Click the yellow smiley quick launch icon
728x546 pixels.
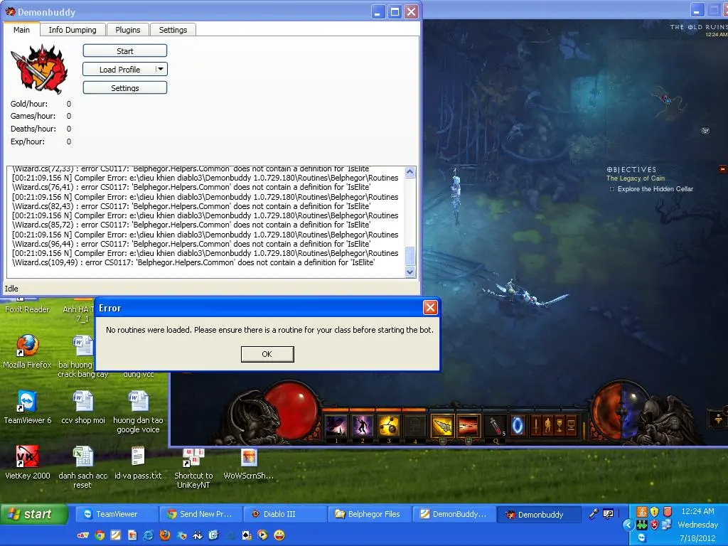pos(279,535)
